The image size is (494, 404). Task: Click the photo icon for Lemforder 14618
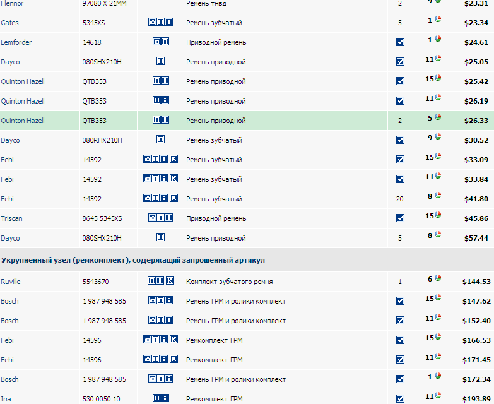(156, 41)
